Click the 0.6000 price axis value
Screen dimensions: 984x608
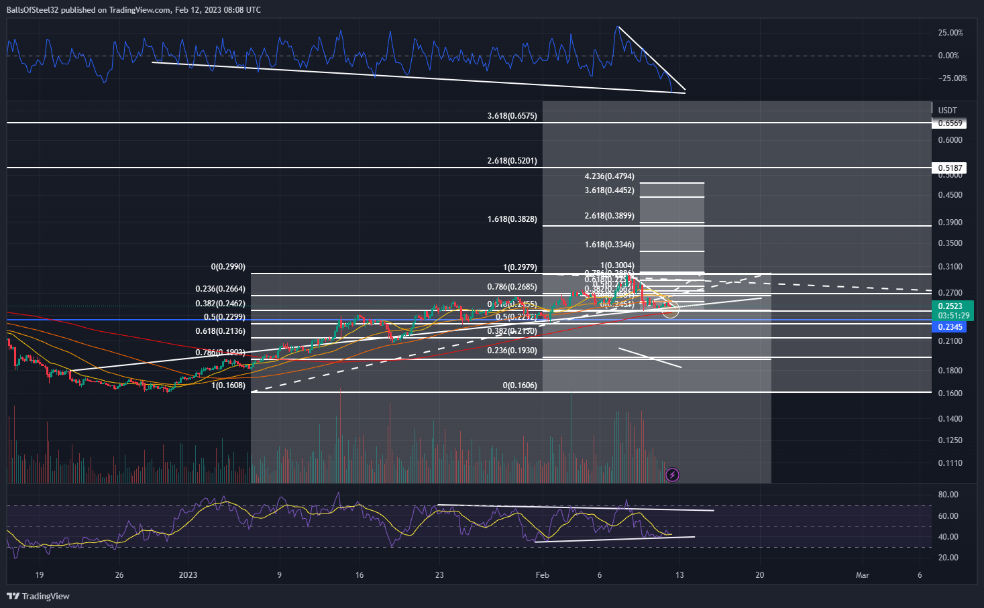coord(950,140)
